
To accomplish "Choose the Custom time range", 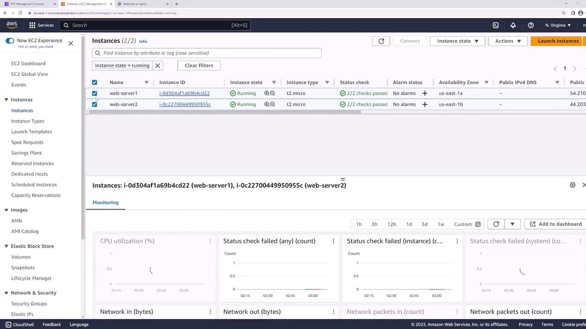I will [x=467, y=224].
